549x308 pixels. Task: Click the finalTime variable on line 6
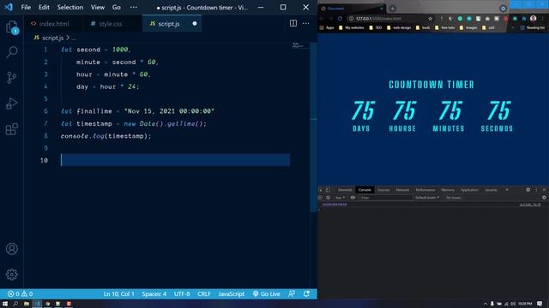pyautogui.click(x=94, y=111)
